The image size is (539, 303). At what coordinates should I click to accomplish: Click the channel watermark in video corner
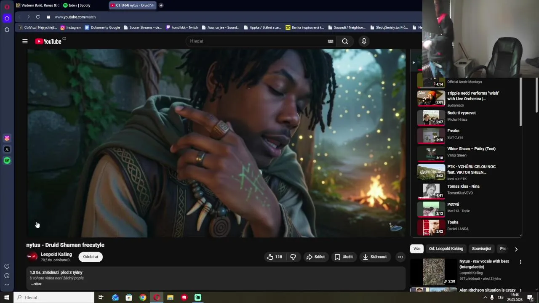click(x=395, y=227)
